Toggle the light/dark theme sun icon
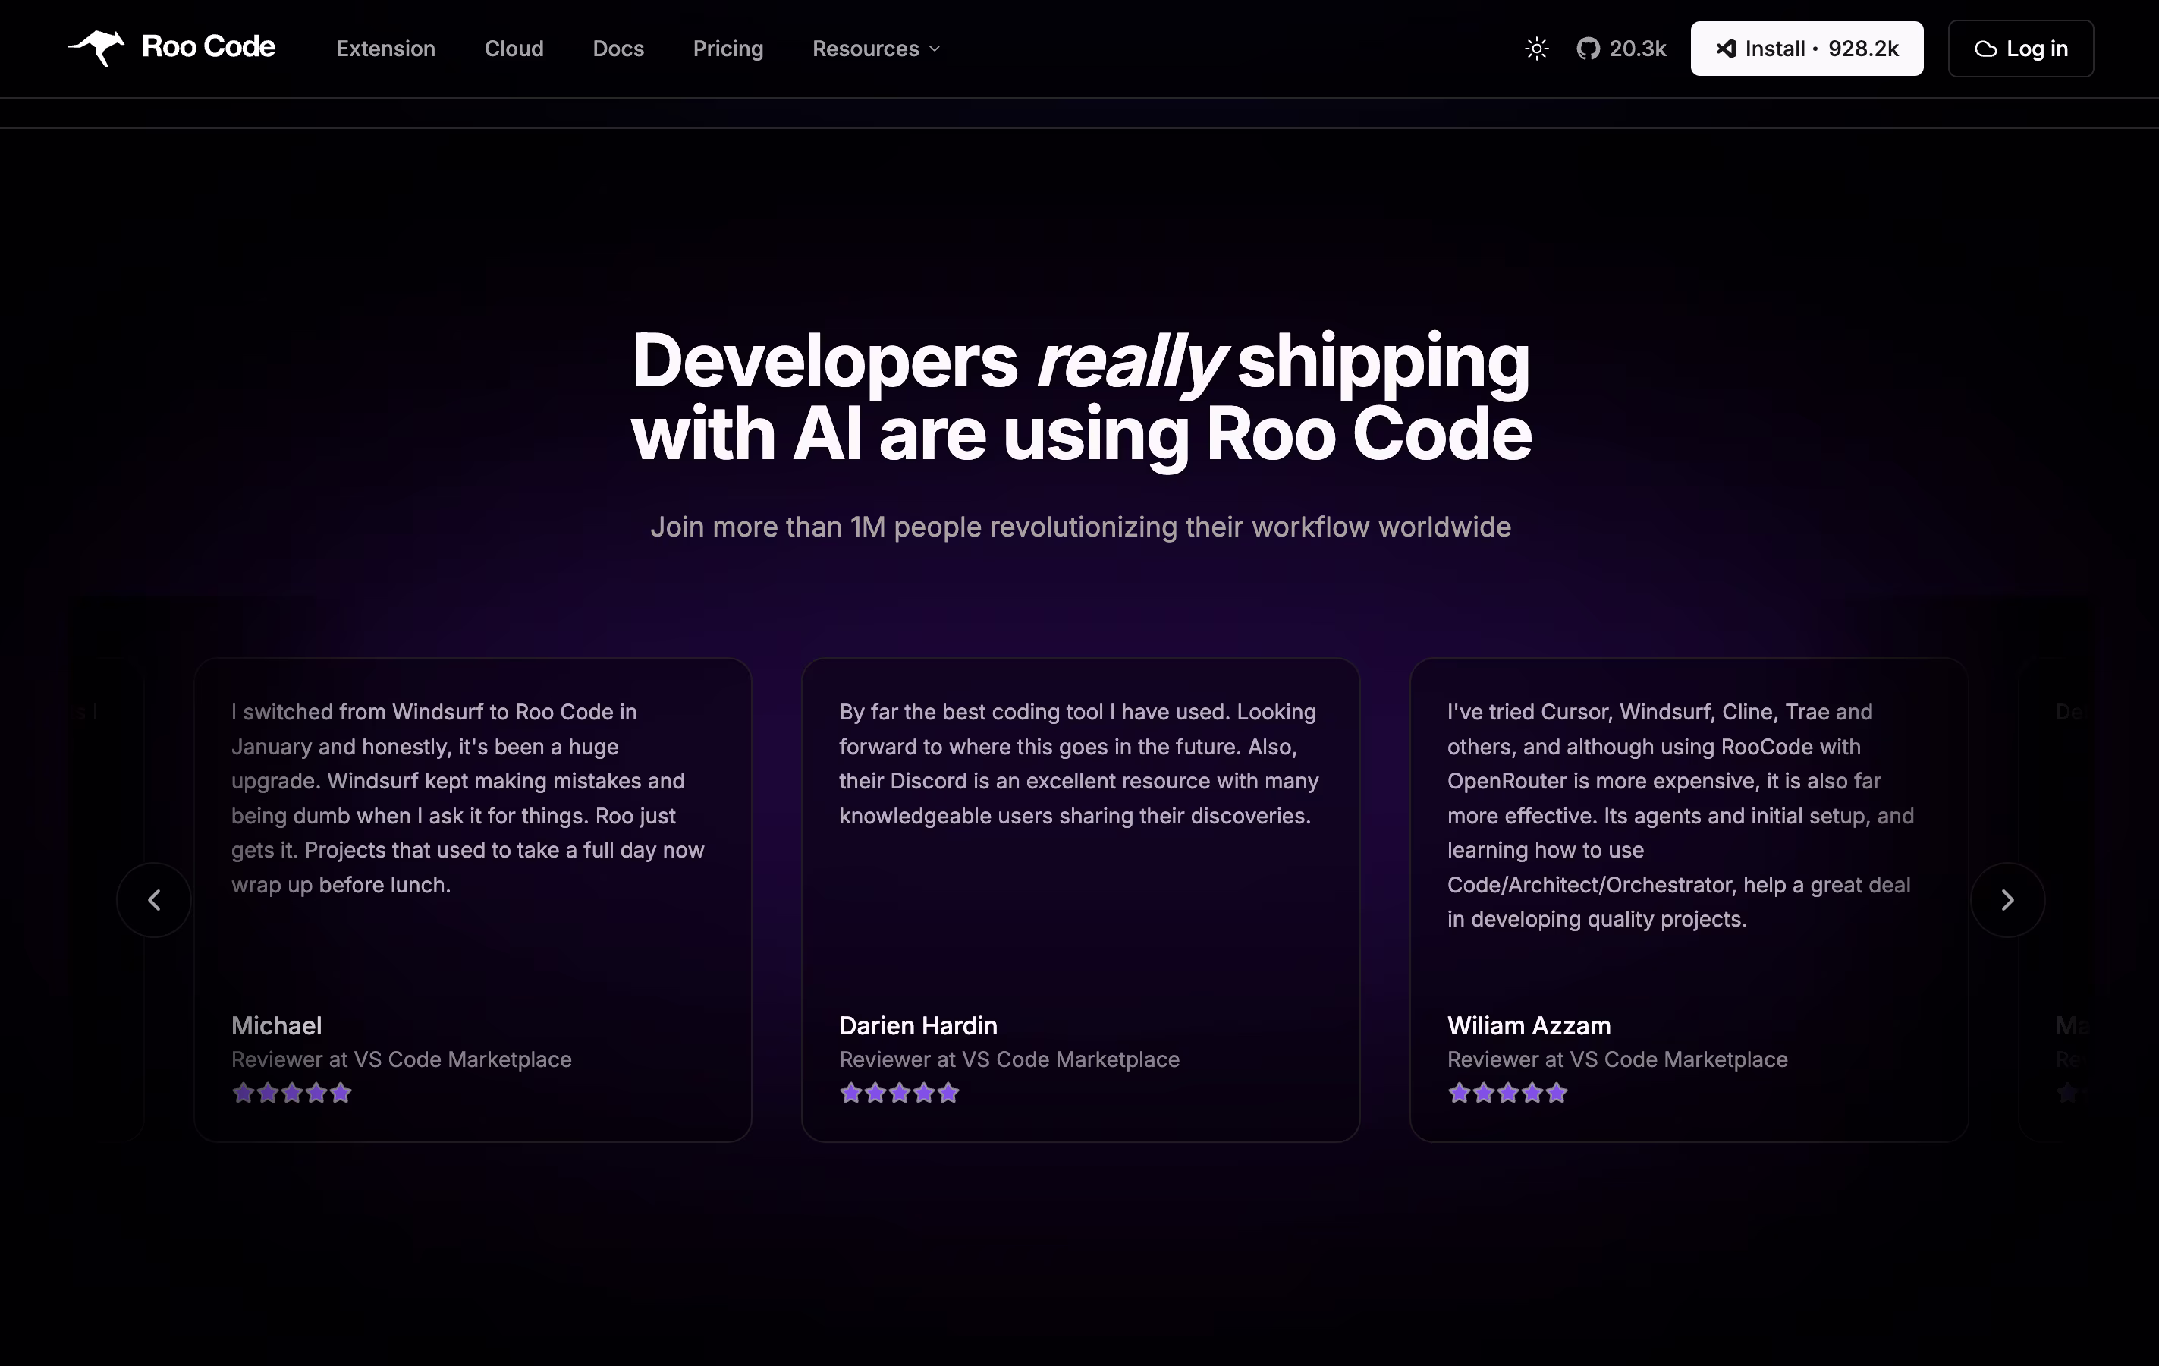2159x1366 pixels. click(1536, 49)
